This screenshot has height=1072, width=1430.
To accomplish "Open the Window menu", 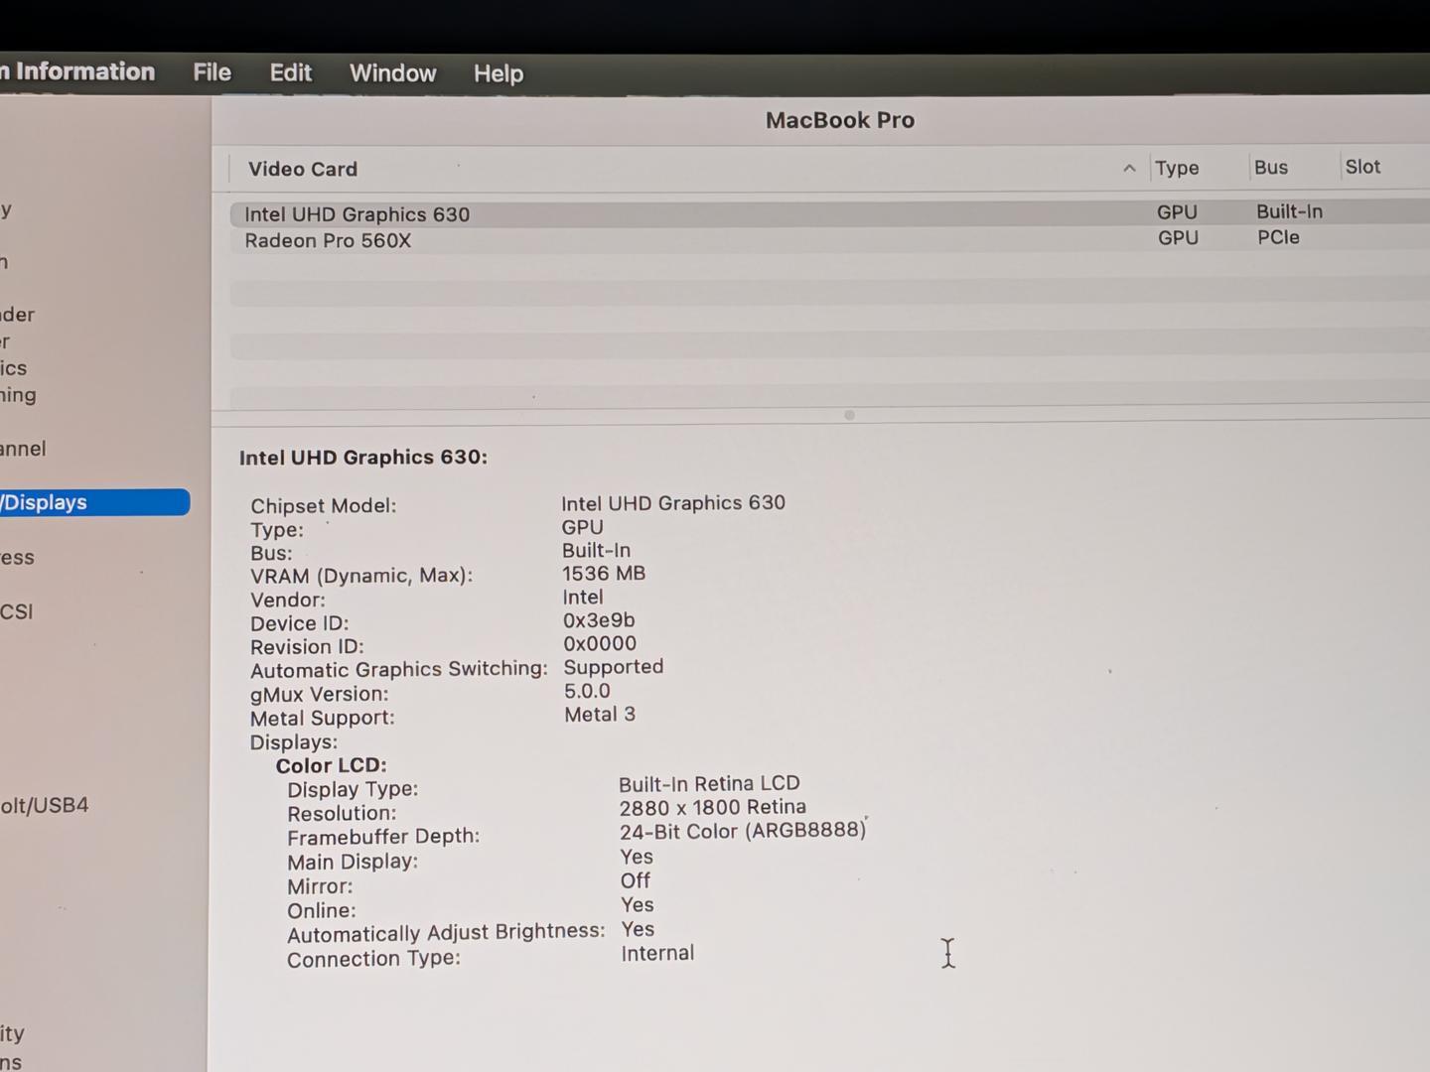I will click(392, 73).
